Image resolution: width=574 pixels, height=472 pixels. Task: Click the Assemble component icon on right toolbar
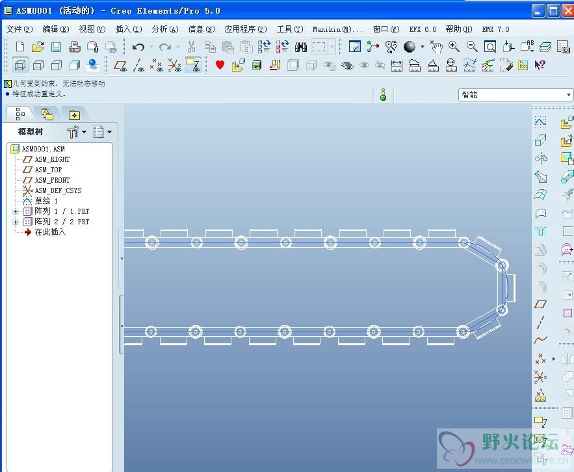click(x=567, y=122)
